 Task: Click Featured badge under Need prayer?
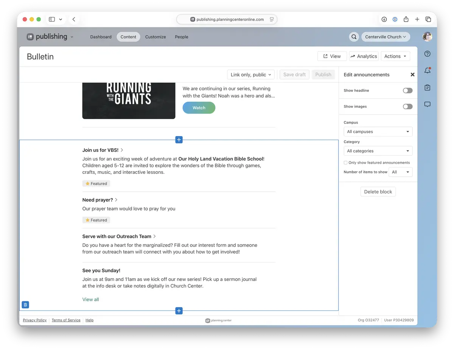click(96, 220)
